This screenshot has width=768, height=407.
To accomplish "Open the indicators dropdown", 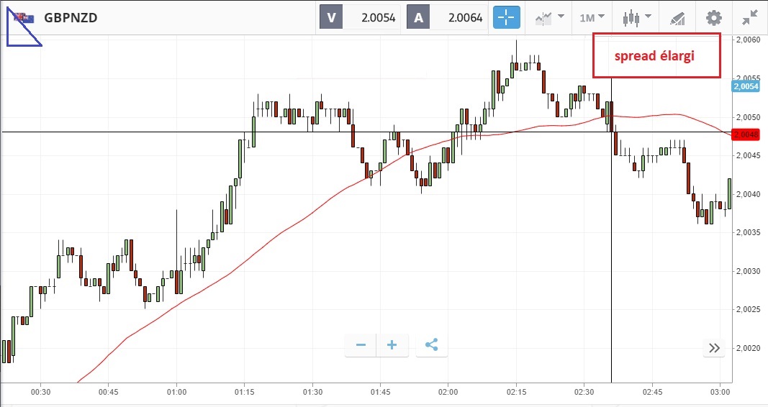I will tap(549, 18).
